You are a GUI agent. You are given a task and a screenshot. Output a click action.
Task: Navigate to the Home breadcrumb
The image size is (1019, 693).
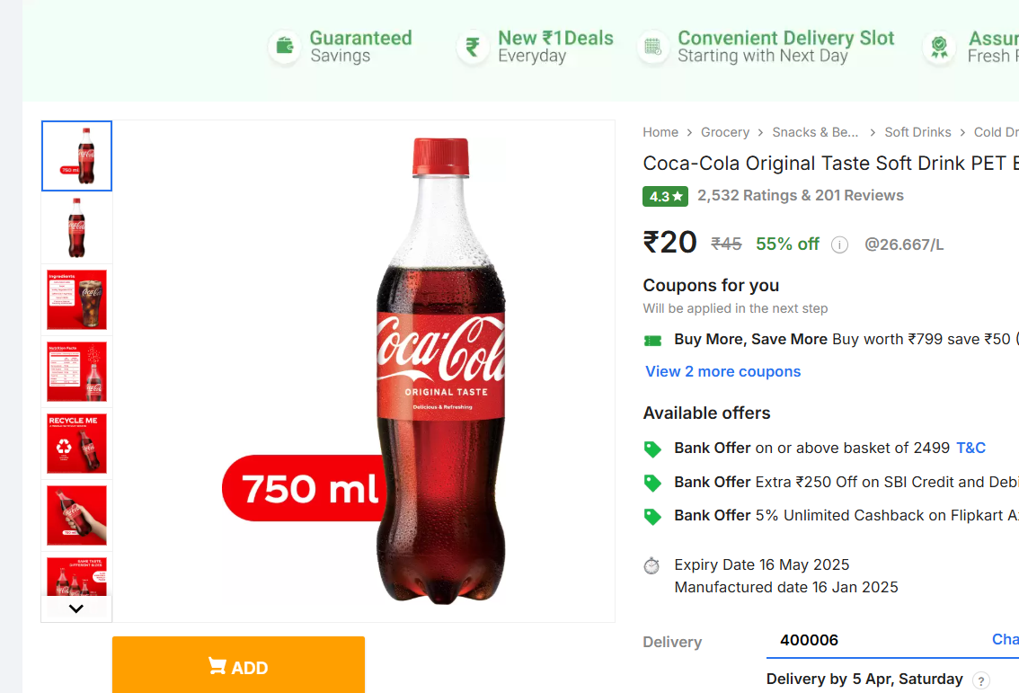660,132
